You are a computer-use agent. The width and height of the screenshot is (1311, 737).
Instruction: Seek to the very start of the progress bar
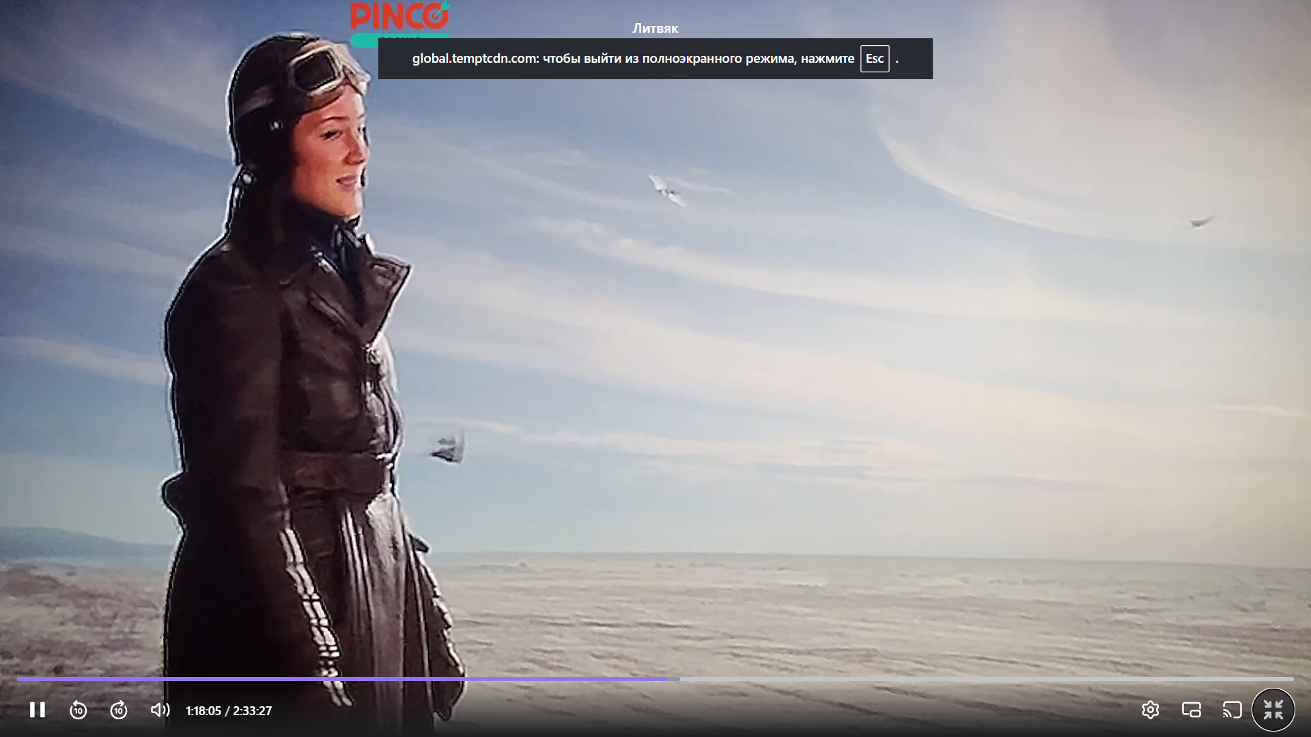[x=19, y=679]
